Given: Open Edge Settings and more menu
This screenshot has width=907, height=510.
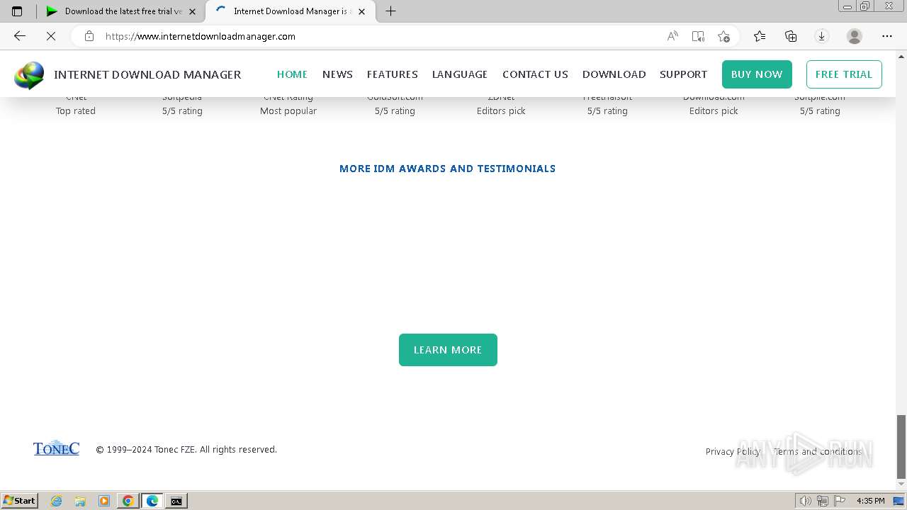Looking at the screenshot, I should point(887,36).
